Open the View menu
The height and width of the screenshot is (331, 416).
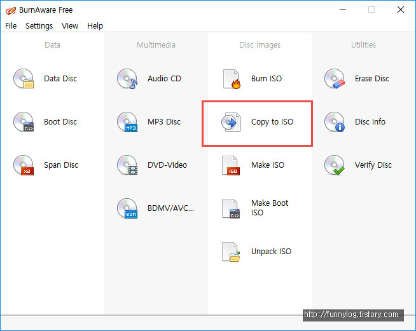point(70,25)
